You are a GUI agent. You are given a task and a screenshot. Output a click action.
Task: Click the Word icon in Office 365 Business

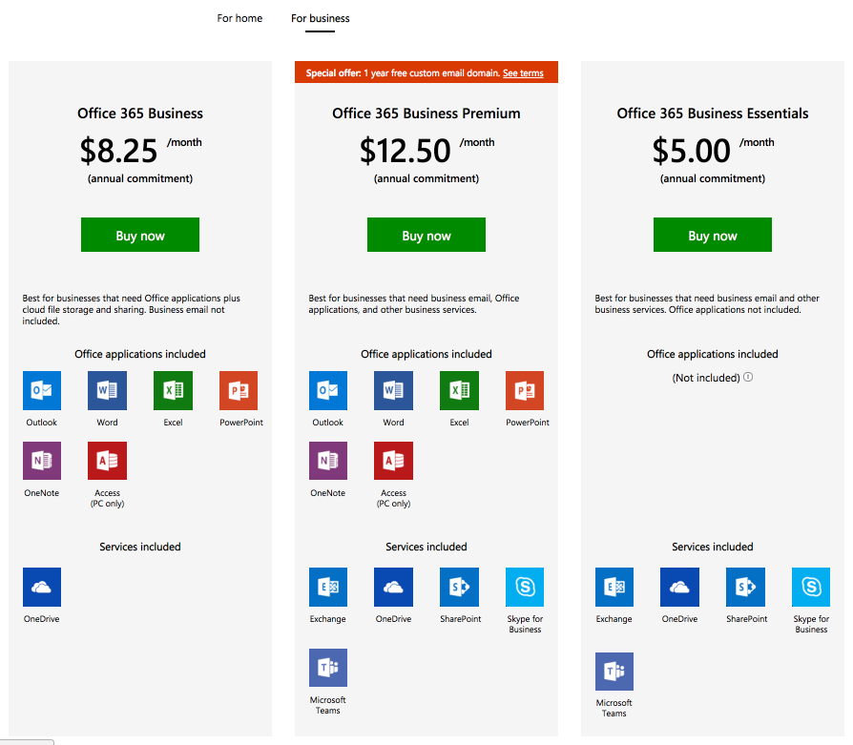coord(107,389)
